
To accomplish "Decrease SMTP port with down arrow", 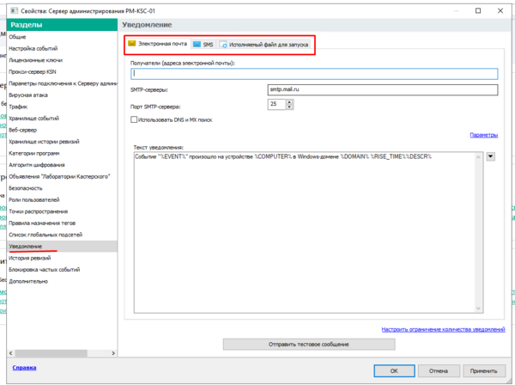I will (x=289, y=107).
